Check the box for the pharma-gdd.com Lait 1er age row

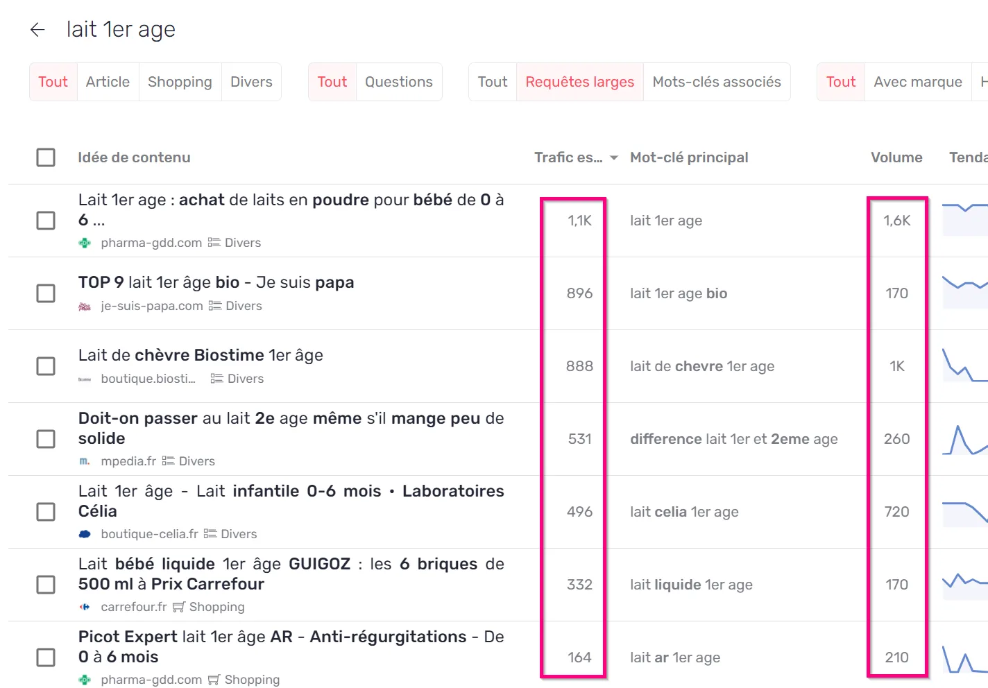tap(46, 221)
